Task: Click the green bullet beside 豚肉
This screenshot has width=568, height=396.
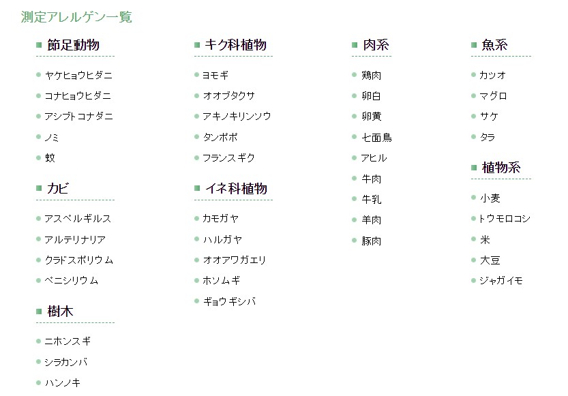Action: [355, 241]
